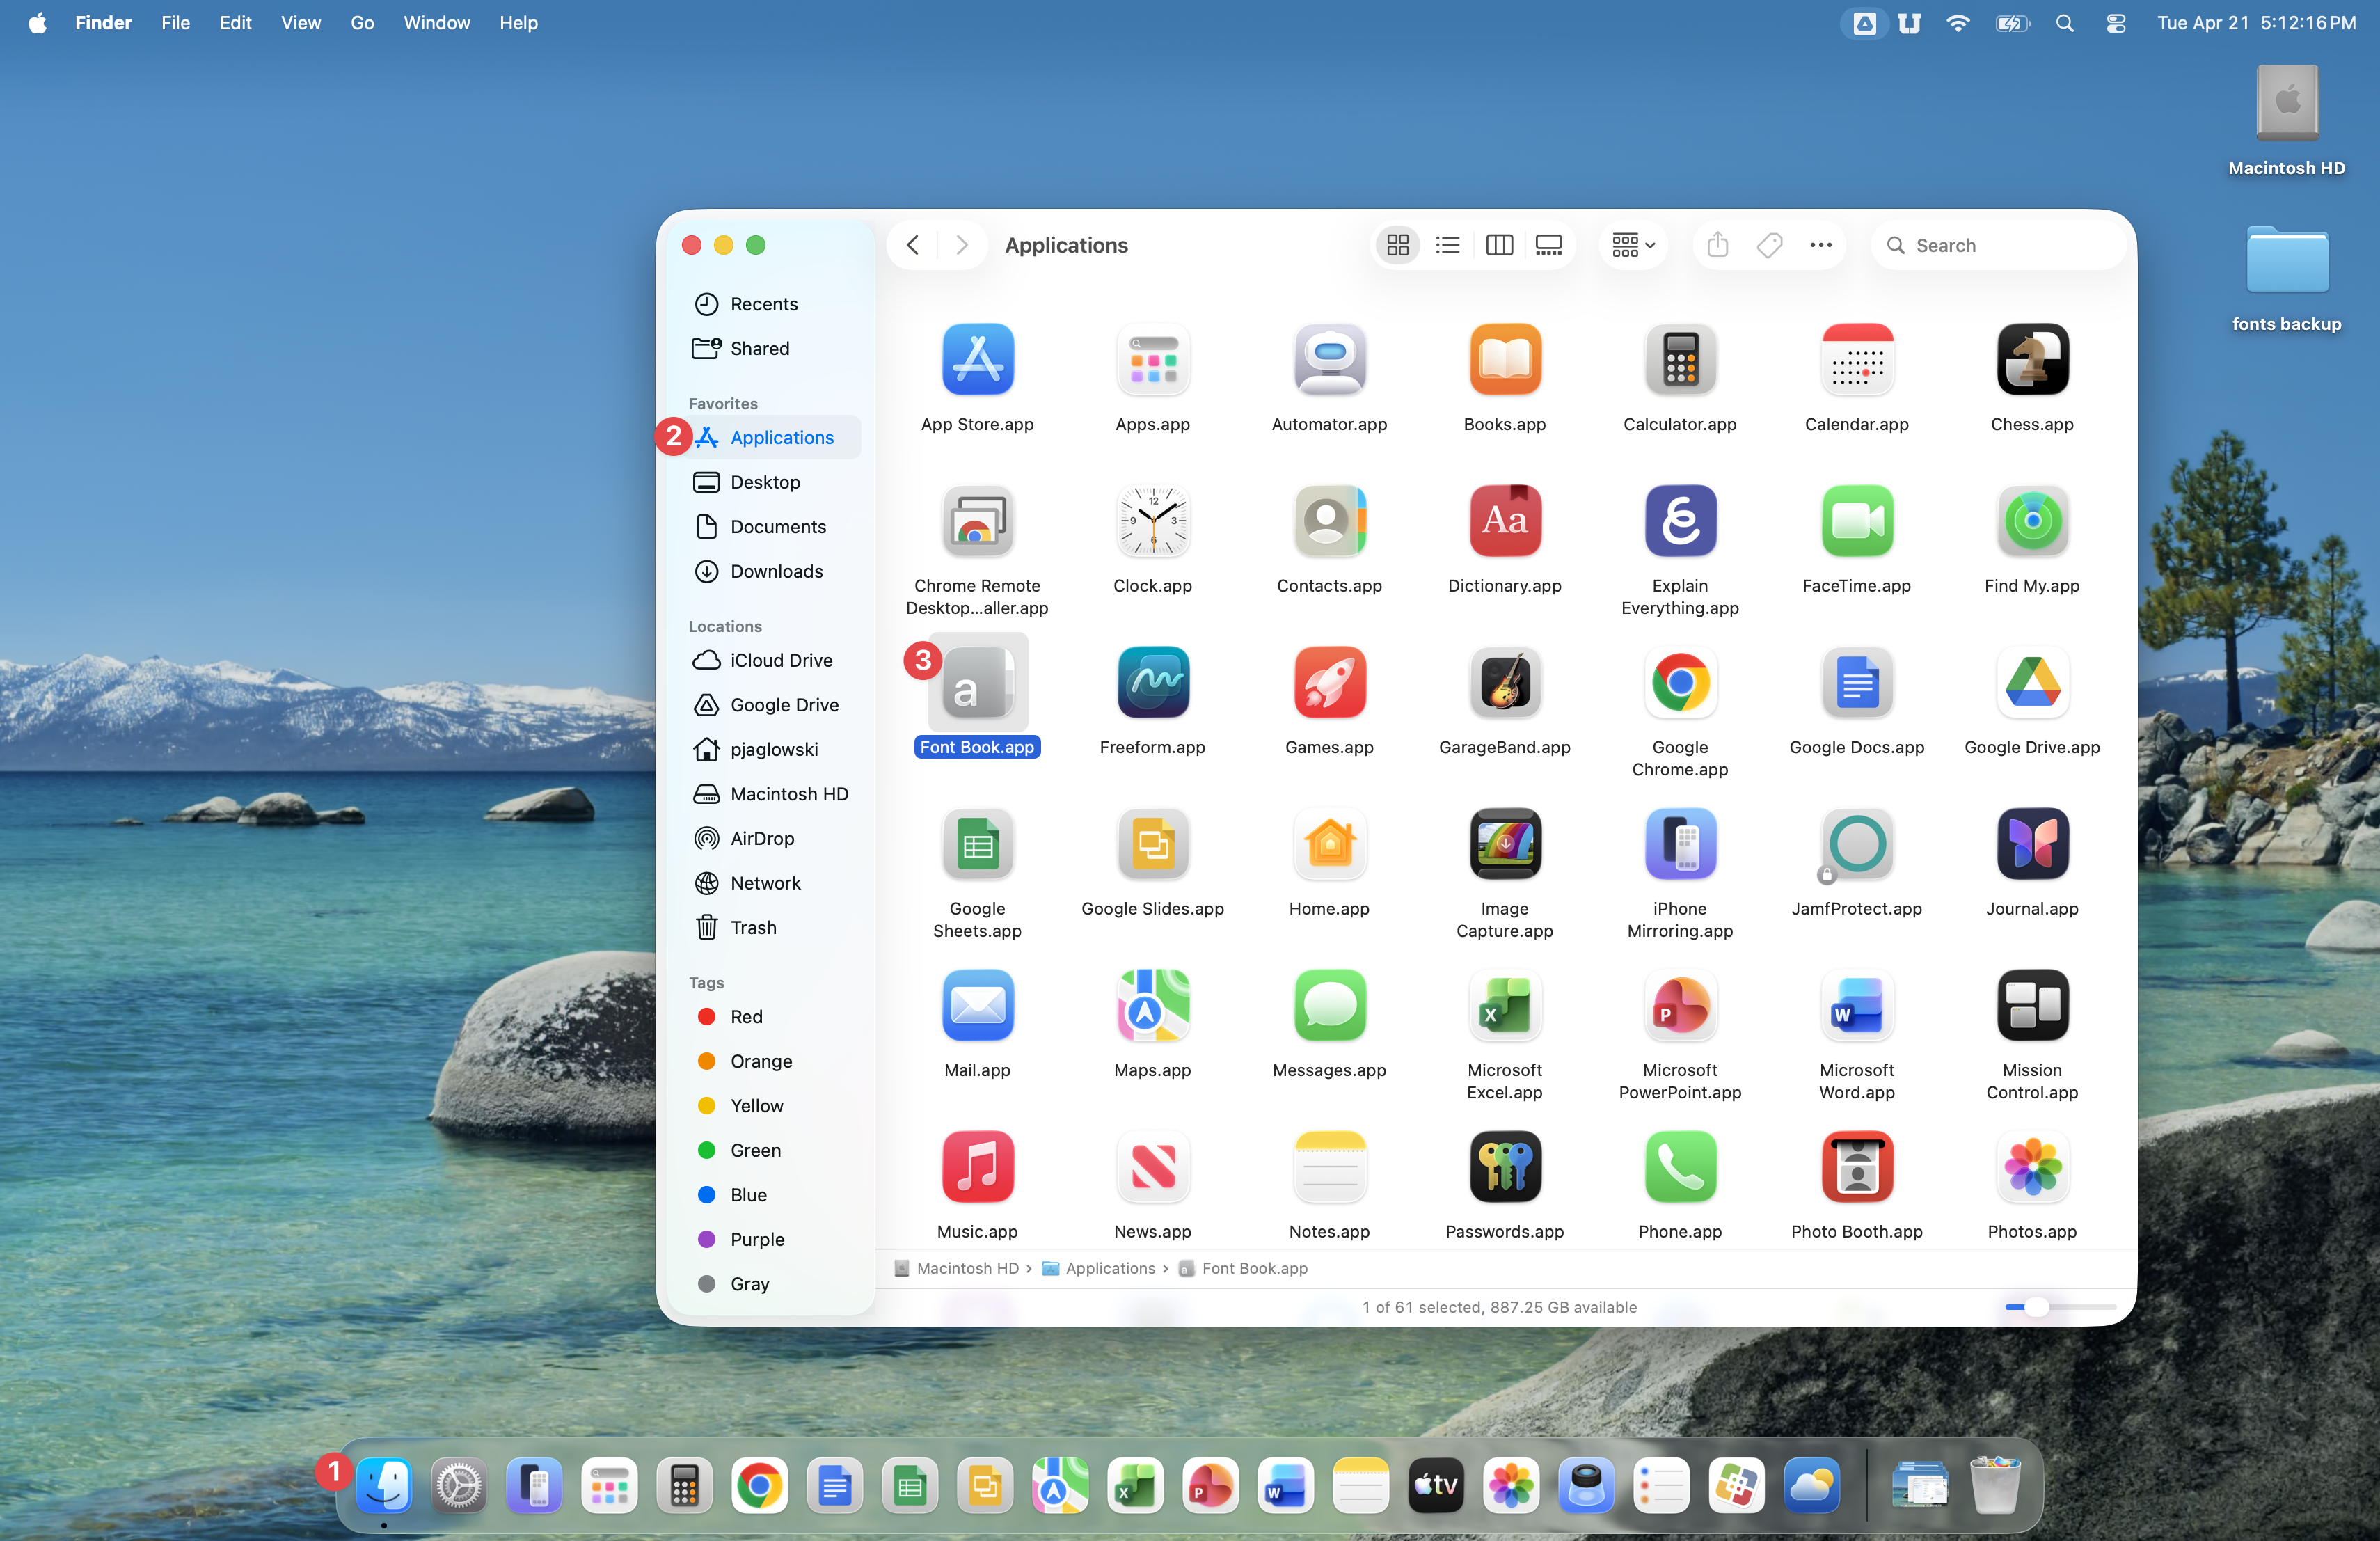
Task: Select the Passwords.app icon
Action: pos(1504,1167)
